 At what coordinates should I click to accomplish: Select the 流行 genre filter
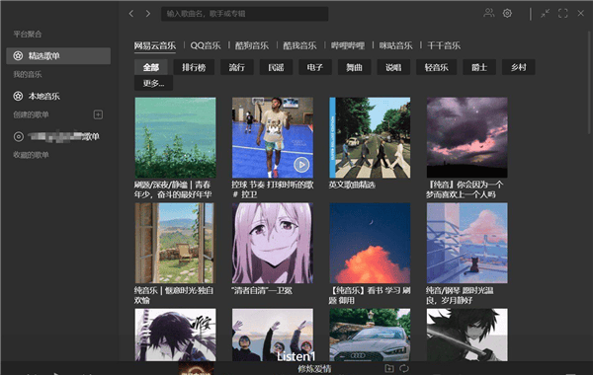click(237, 67)
